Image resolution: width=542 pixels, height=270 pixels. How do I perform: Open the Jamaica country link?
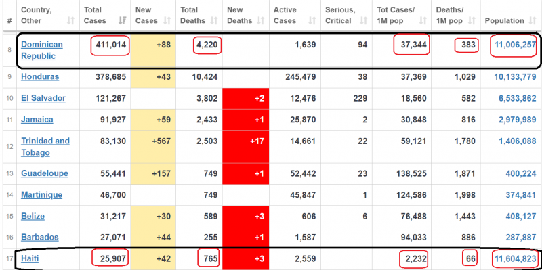pos(37,120)
